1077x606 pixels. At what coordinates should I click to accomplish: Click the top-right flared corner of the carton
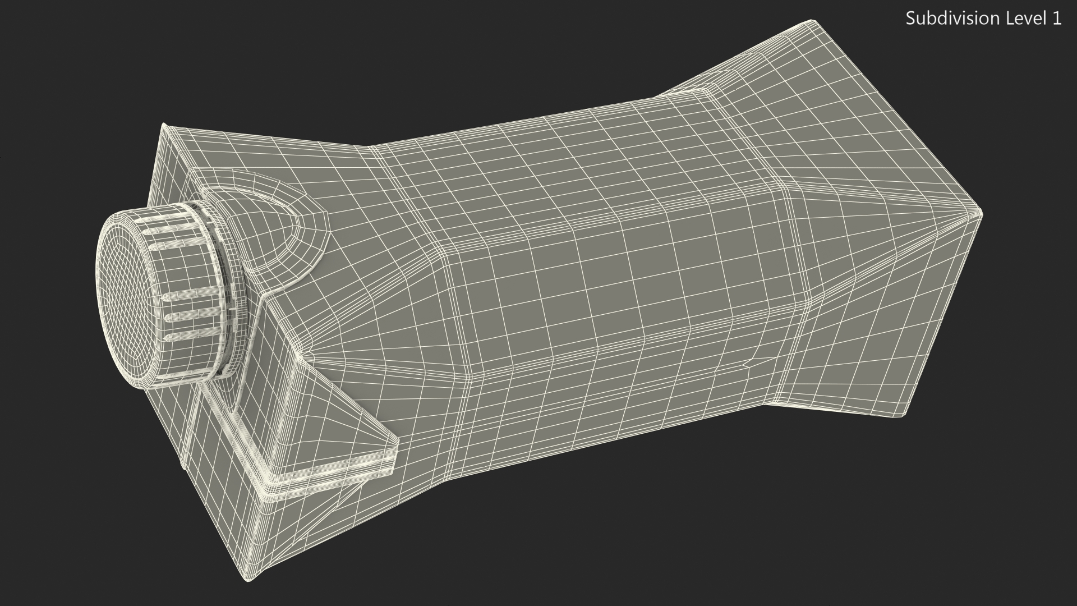pyautogui.click(x=811, y=24)
